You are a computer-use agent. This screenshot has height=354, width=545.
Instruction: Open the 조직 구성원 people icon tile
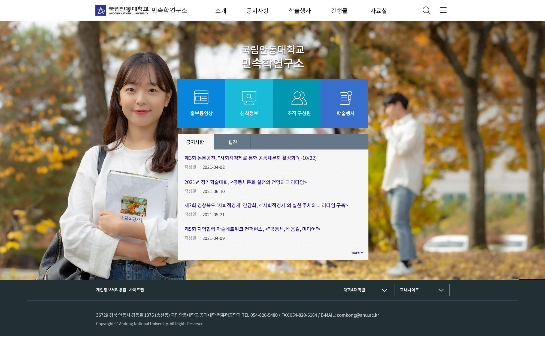(x=296, y=103)
